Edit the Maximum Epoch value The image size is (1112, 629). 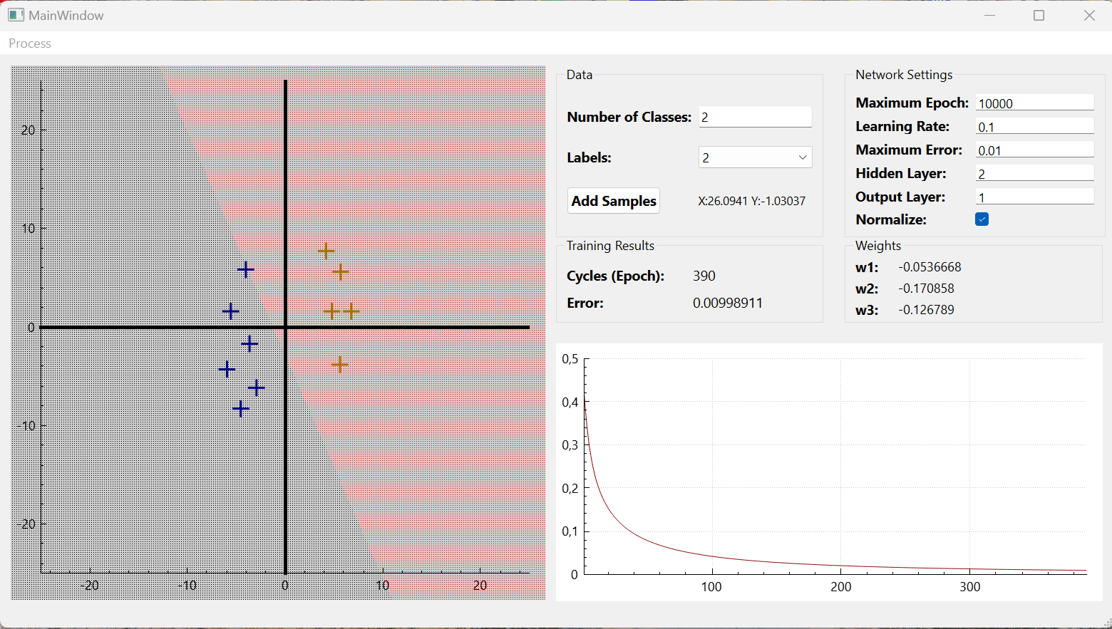tap(1034, 103)
